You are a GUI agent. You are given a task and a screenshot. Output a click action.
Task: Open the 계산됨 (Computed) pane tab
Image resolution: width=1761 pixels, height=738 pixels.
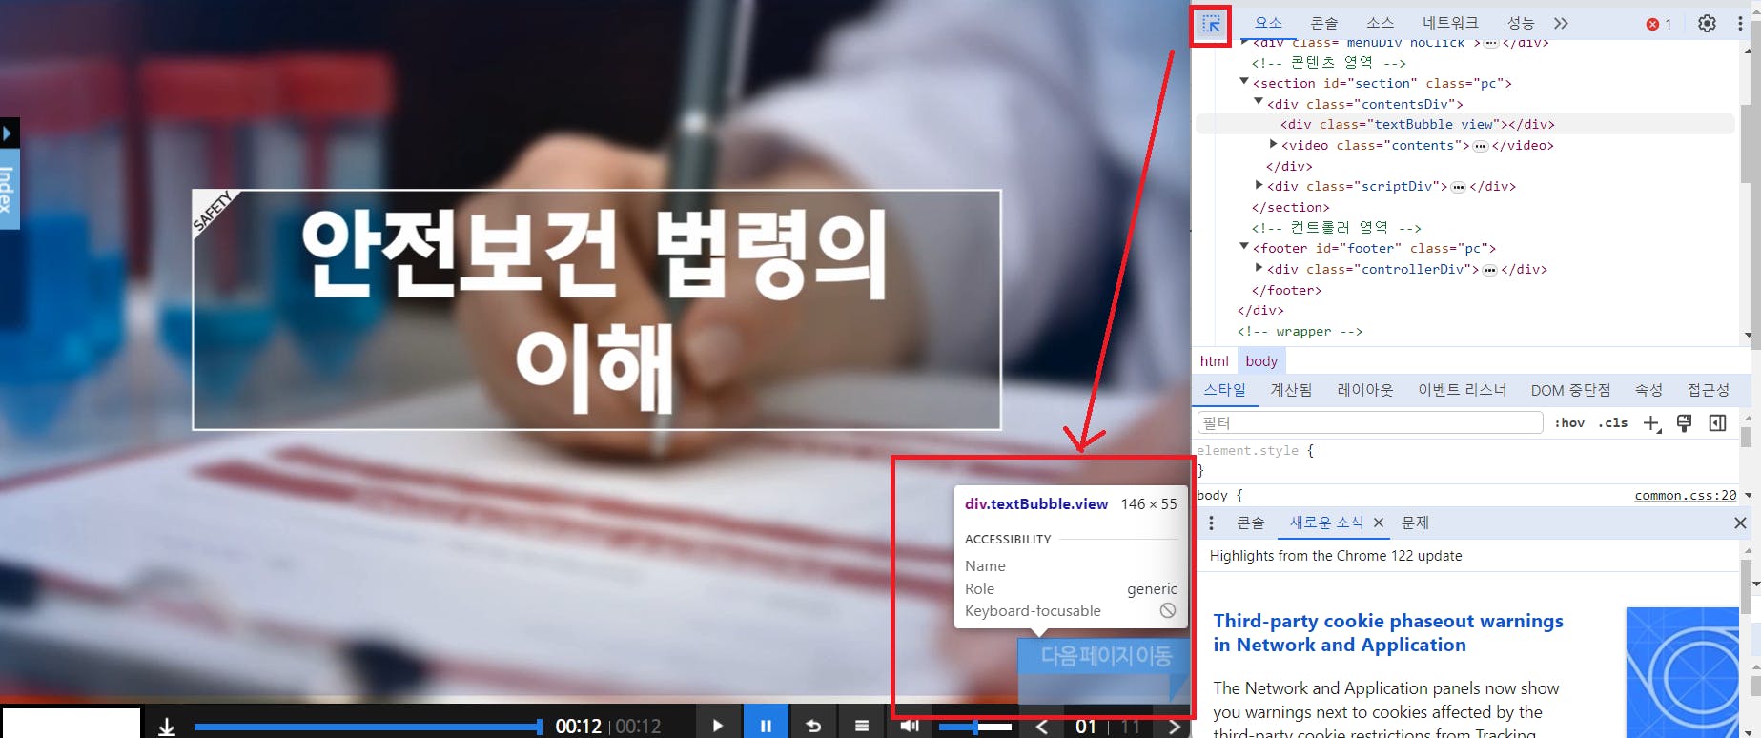point(1291,390)
